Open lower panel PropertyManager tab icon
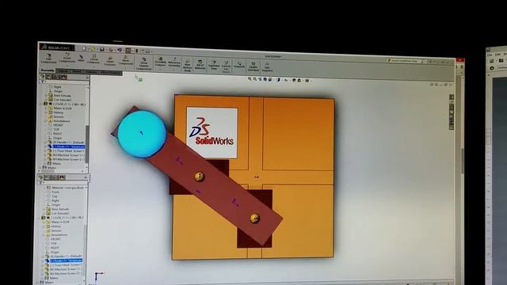The width and height of the screenshot is (507, 285). (x=48, y=177)
